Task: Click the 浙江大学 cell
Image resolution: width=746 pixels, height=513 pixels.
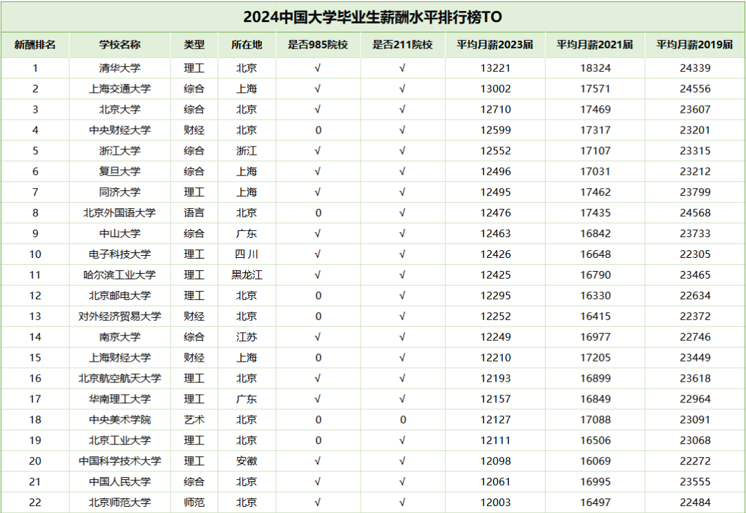Action: pyautogui.click(x=120, y=151)
